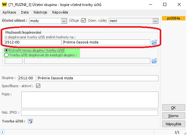Click the info icon in status bar
187x135 pixels.
pyautogui.click(x=3, y=132)
